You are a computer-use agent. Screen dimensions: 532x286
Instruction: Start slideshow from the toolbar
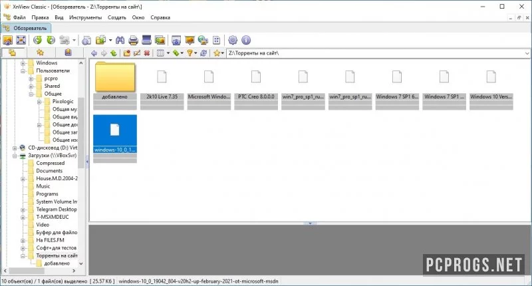tap(190, 41)
